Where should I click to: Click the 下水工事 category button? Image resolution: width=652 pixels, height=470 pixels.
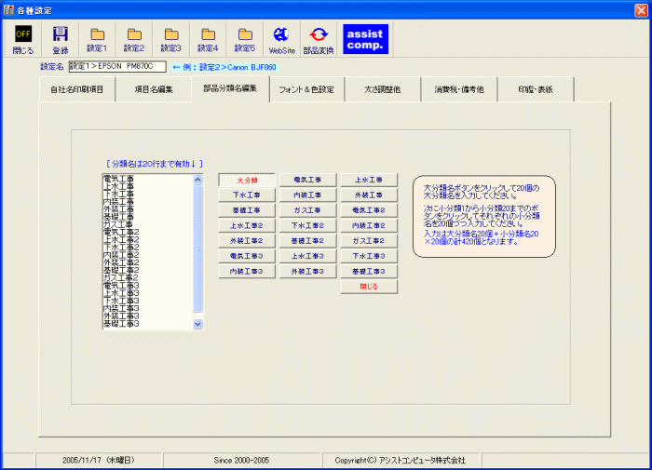pos(247,195)
